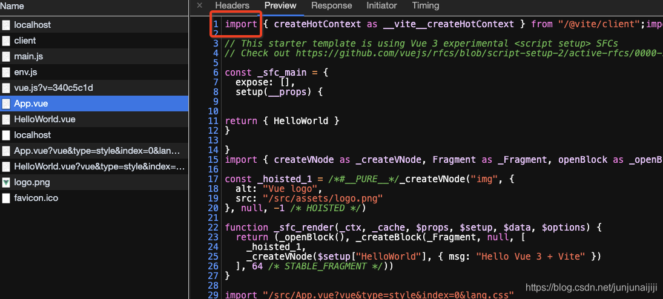
Task: Switch to the Headers tab
Action: click(x=232, y=5)
